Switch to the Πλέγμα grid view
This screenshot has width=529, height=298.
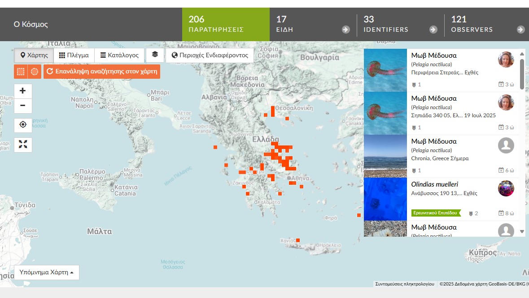point(74,55)
